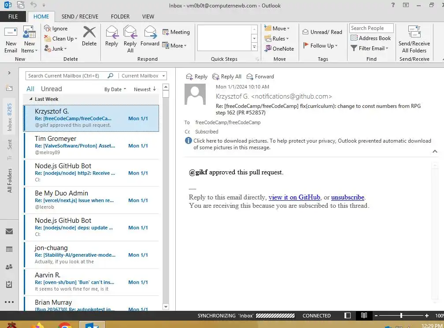
Task: Click the Search Current Mailbox field
Action: click(x=67, y=76)
